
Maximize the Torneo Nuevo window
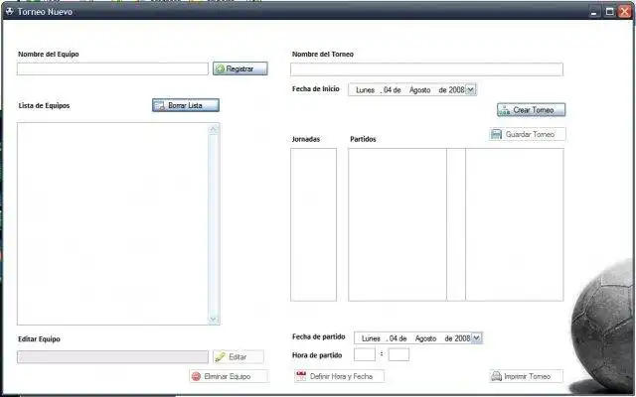pos(609,12)
